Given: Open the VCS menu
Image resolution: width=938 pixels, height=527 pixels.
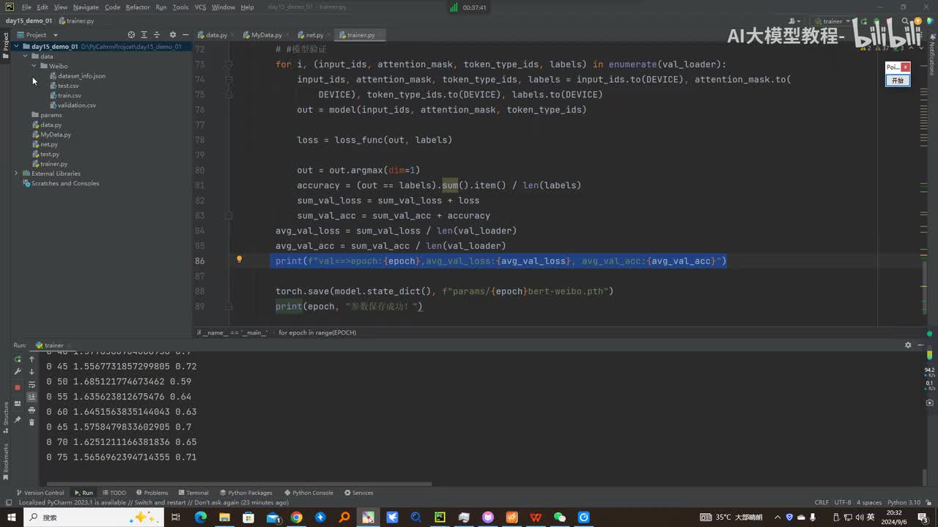Looking at the screenshot, I should point(200,7).
